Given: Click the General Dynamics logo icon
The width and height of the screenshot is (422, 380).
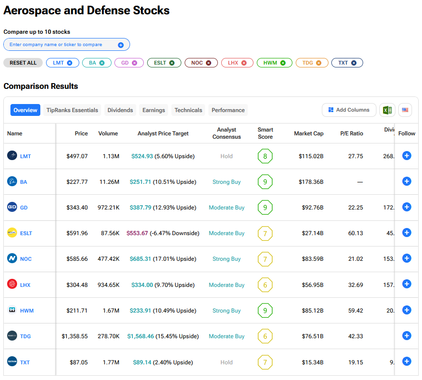Looking at the screenshot, I should tap(12, 207).
